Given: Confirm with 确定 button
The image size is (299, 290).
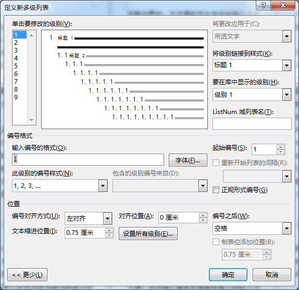Looking at the screenshot, I should [x=228, y=275].
